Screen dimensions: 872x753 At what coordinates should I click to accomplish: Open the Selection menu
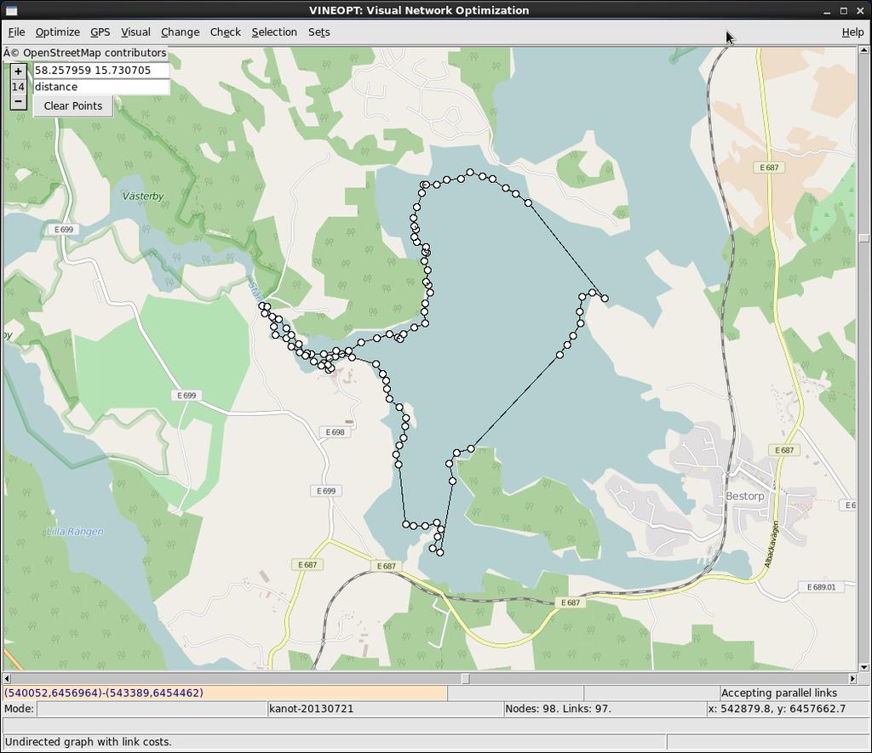point(274,32)
